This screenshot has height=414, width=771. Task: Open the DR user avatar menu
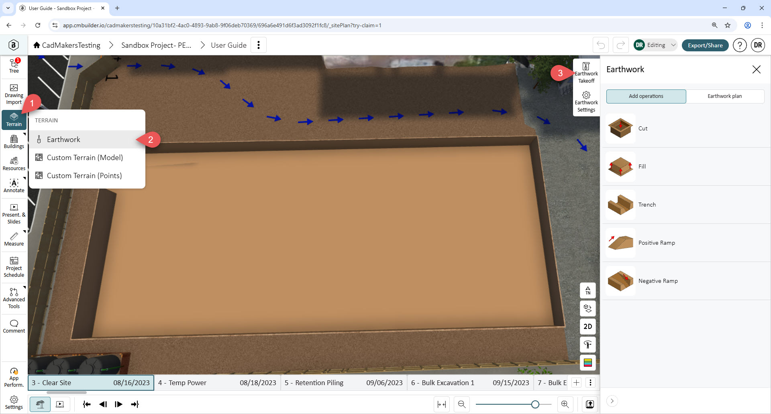point(758,45)
